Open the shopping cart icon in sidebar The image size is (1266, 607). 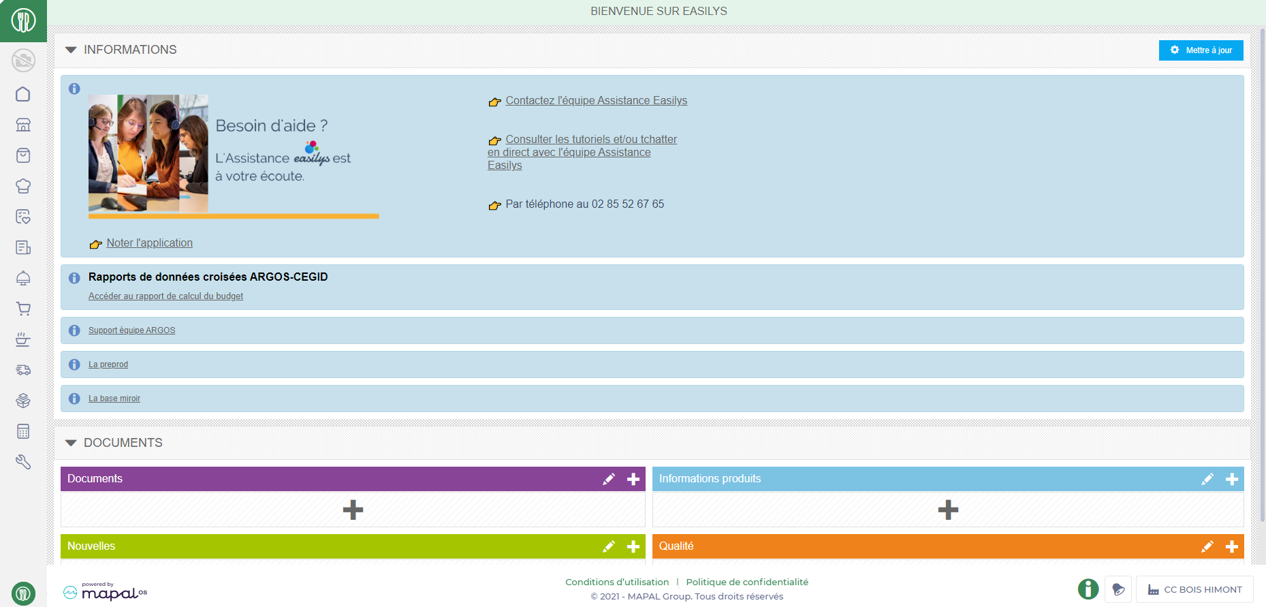tap(23, 309)
